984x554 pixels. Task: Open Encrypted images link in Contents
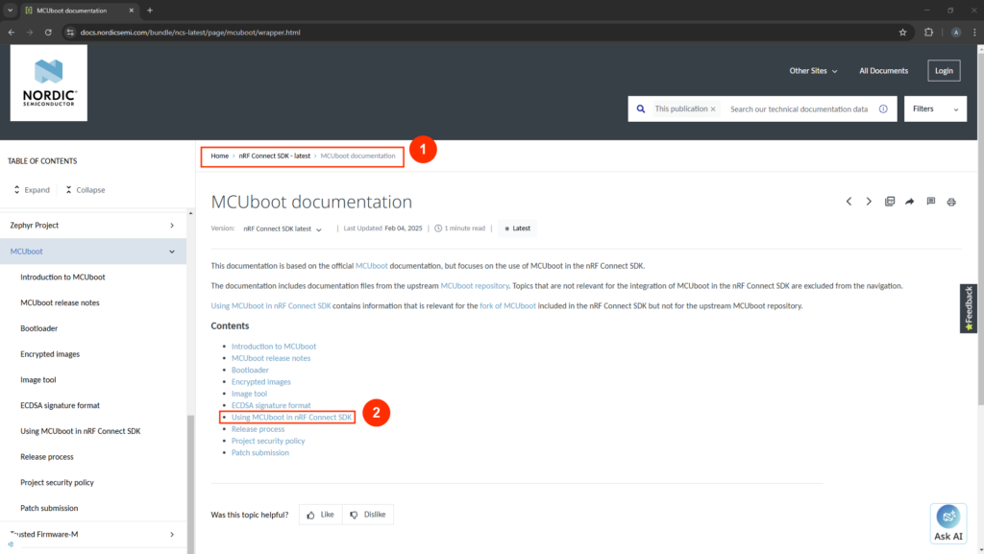click(261, 382)
